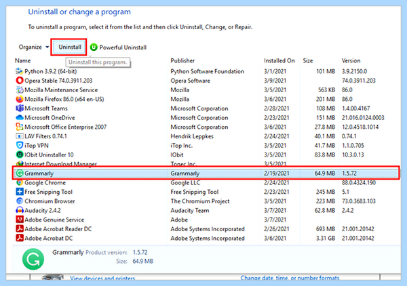407x286 pixels.
Task: Click the Mozilla Firefox program icon
Action: [20, 99]
